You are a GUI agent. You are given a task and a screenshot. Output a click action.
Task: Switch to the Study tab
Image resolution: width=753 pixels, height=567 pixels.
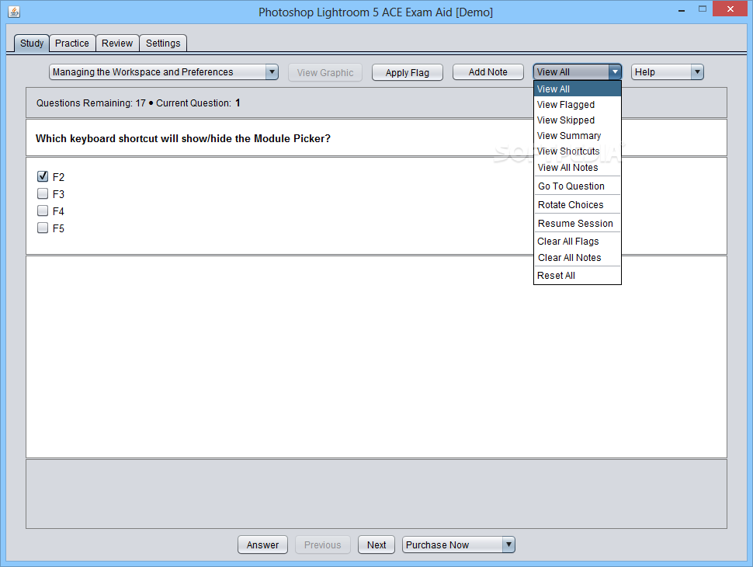click(32, 43)
